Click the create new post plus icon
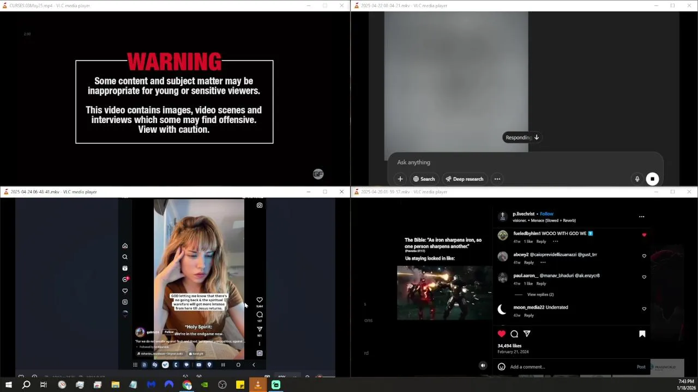 (x=125, y=302)
